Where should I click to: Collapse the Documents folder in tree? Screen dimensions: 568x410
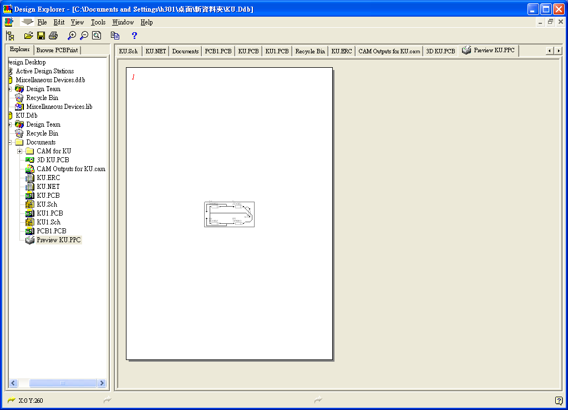(x=10, y=142)
